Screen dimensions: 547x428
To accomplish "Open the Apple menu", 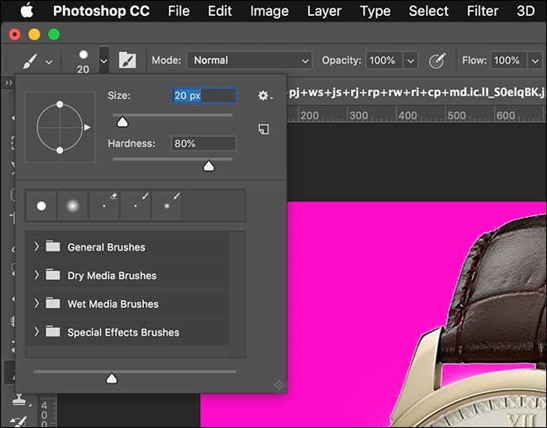I will point(27,11).
